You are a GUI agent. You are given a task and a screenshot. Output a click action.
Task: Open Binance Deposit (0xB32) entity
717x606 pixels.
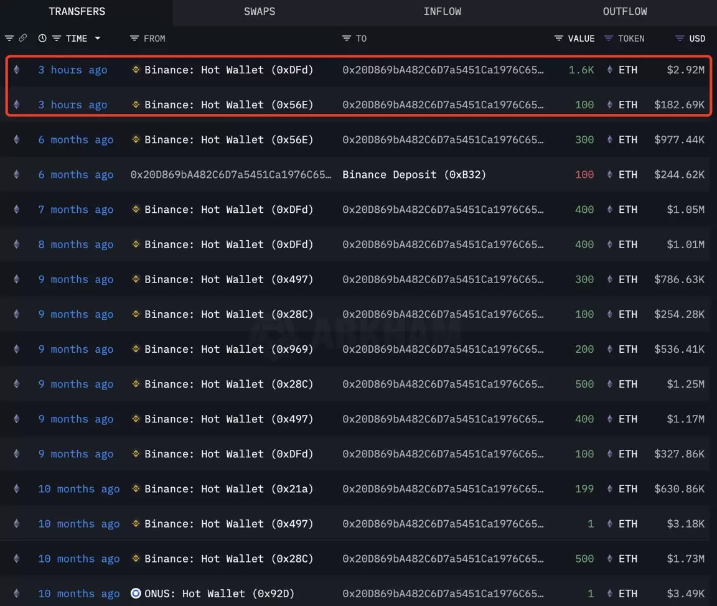pyautogui.click(x=415, y=175)
